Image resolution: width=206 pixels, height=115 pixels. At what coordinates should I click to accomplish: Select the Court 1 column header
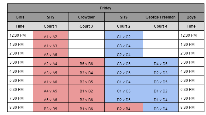point(50,26)
